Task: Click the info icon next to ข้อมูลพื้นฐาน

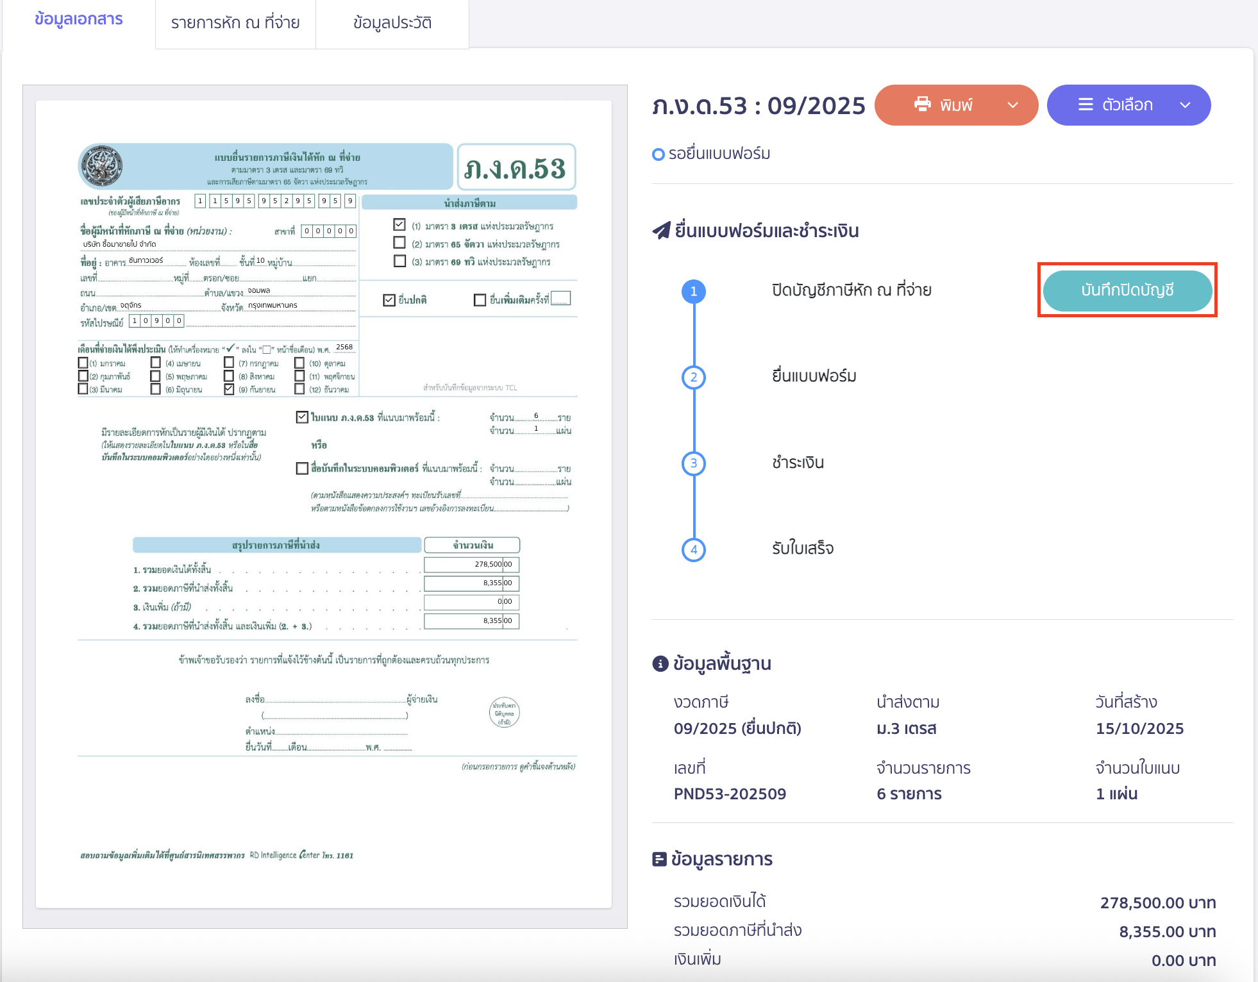Action: coord(660,663)
